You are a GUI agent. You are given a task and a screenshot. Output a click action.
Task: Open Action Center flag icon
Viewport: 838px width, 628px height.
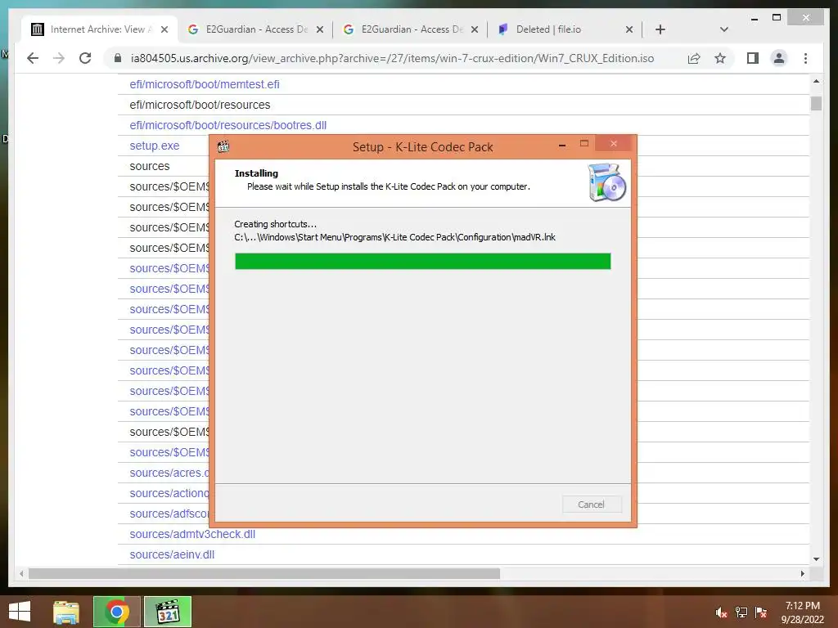tap(761, 612)
